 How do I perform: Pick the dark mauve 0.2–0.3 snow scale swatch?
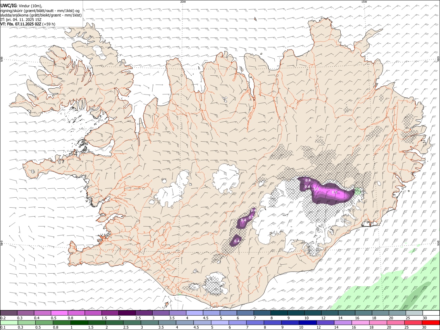coord(9,313)
